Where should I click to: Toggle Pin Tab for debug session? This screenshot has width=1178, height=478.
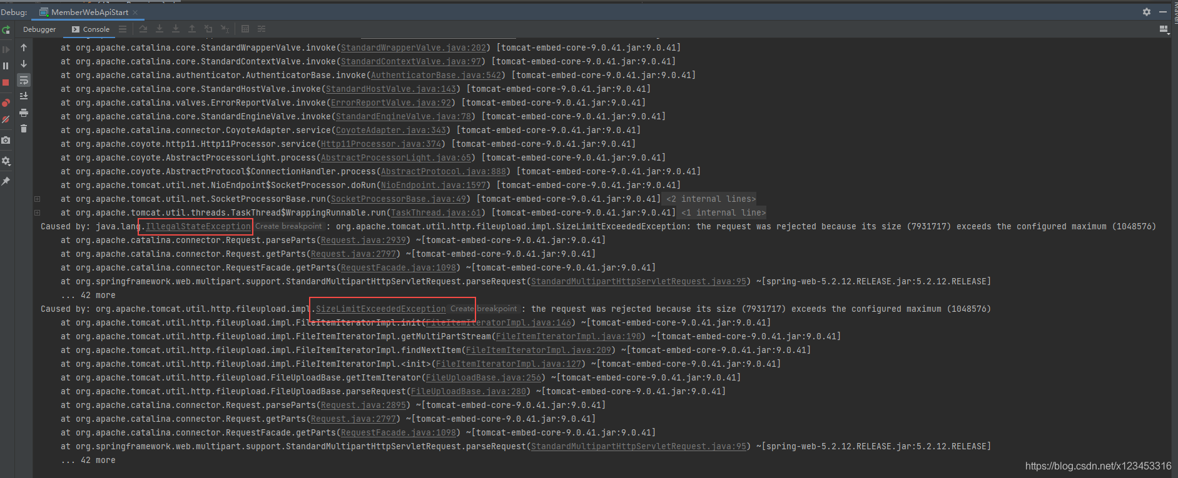coord(6,181)
